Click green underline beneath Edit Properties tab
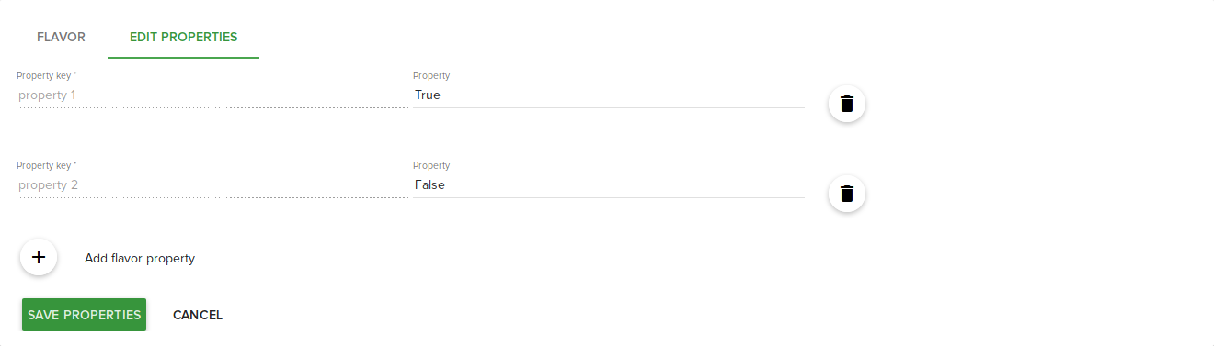This screenshot has height=346, width=1214. (184, 58)
